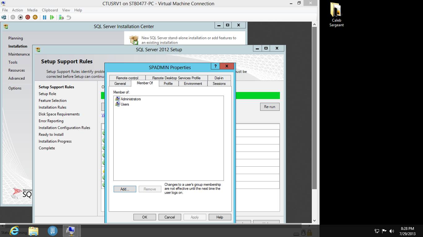Click the scroll-down arrow of VM window
This screenshot has width=423, height=237.
(315, 221)
